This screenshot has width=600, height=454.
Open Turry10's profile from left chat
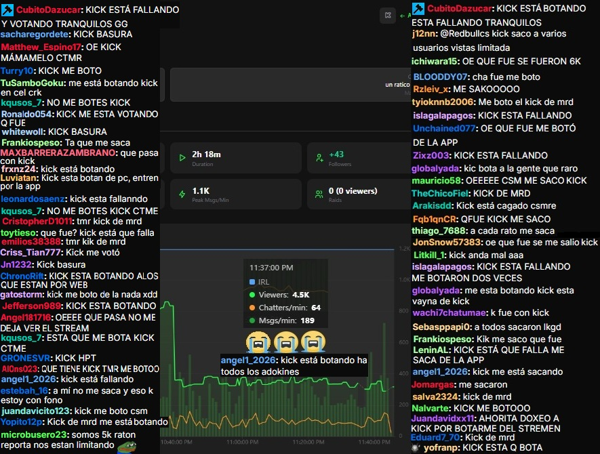pyautogui.click(x=17, y=70)
